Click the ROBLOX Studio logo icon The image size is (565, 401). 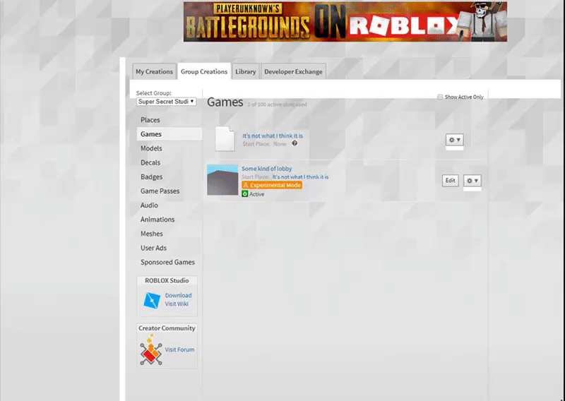coord(152,300)
